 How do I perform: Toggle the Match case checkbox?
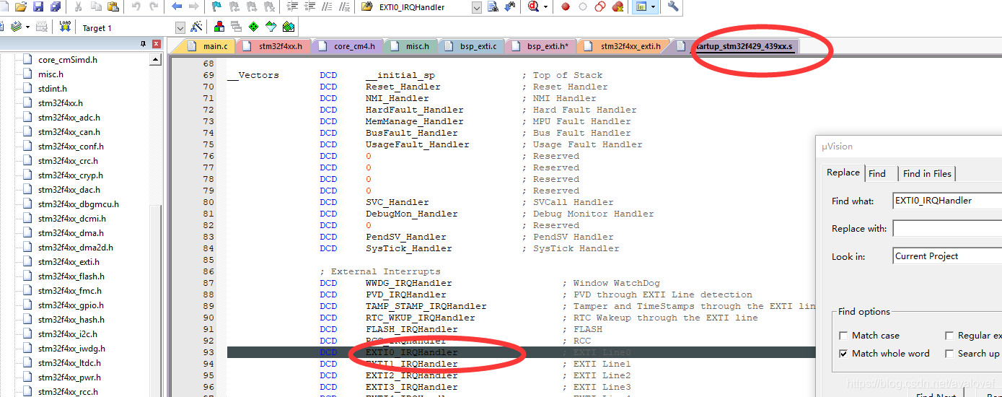(x=843, y=336)
